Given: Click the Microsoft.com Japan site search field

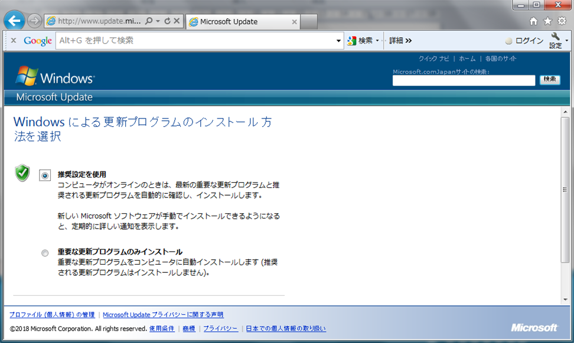Looking at the screenshot, I should 464,80.
